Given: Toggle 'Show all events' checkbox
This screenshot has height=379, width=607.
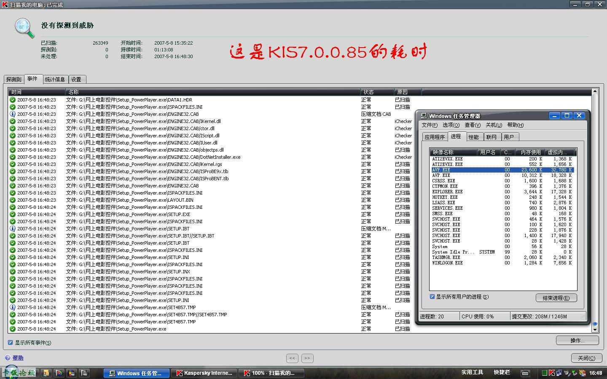Looking at the screenshot, I should click(x=11, y=343).
